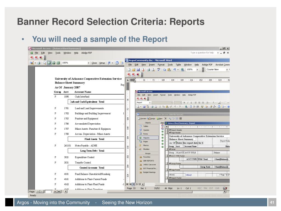Image resolution: width=281 pixels, height=211 pixels.
Task: Open the Tools menu in Access preview window
Action: 58,53
